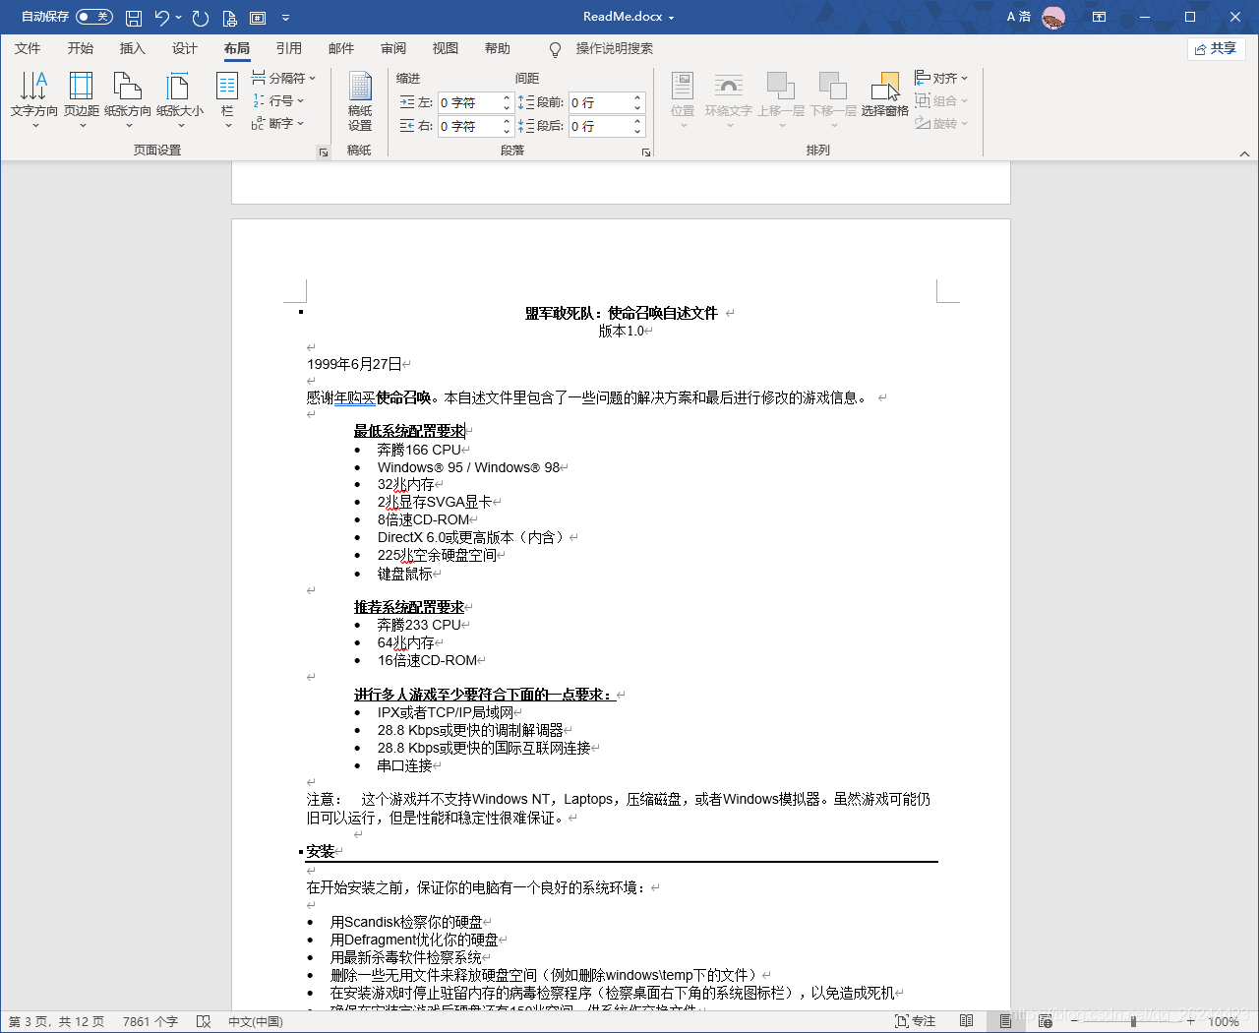The width and height of the screenshot is (1259, 1033).
Task: Open the Undo history dropdown arrow
Action: click(179, 17)
